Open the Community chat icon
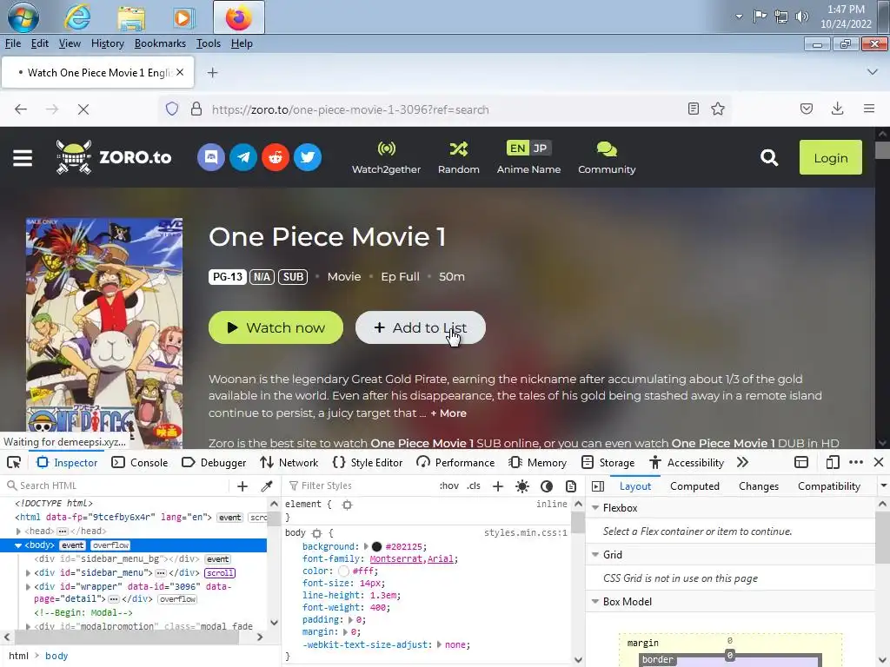Image resolution: width=890 pixels, height=667 pixels. click(x=607, y=149)
